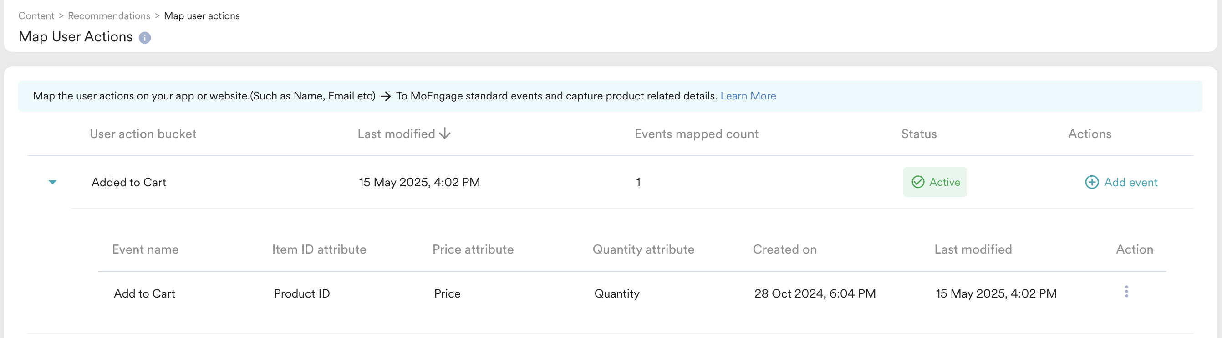Go to Content in the breadcrumb
The image size is (1222, 338).
pos(36,15)
